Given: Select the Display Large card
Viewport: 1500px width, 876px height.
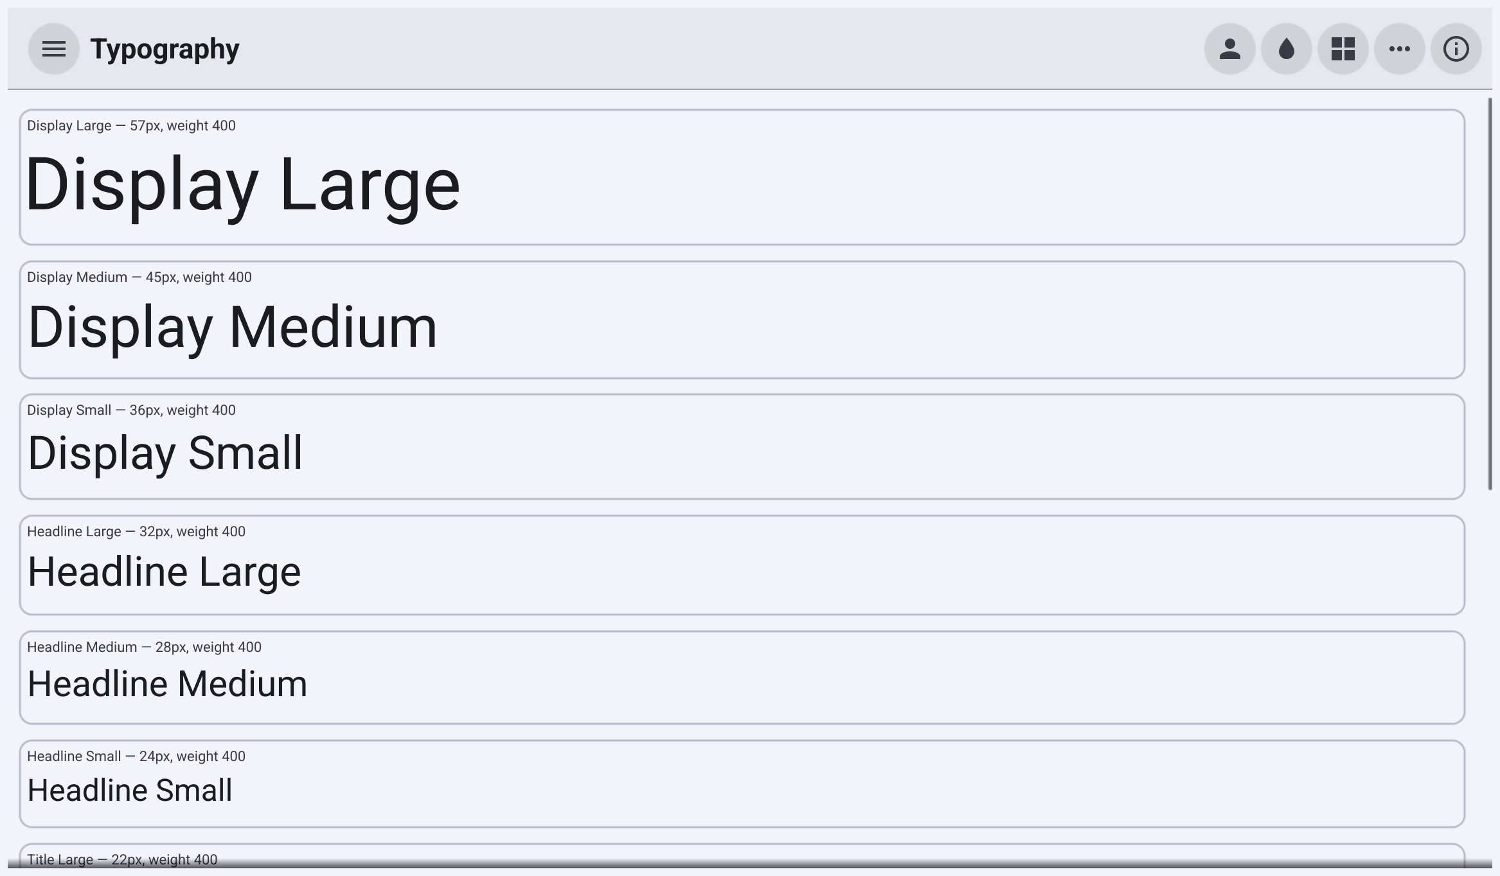Looking at the screenshot, I should 742,177.
